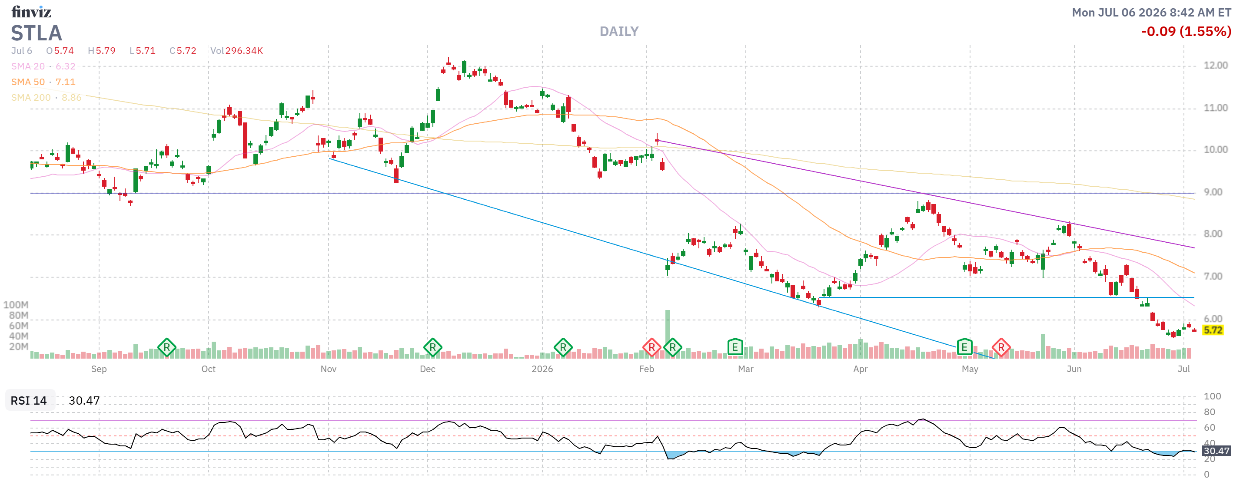
Task: Click the green R marker in September
Action: coord(166,347)
